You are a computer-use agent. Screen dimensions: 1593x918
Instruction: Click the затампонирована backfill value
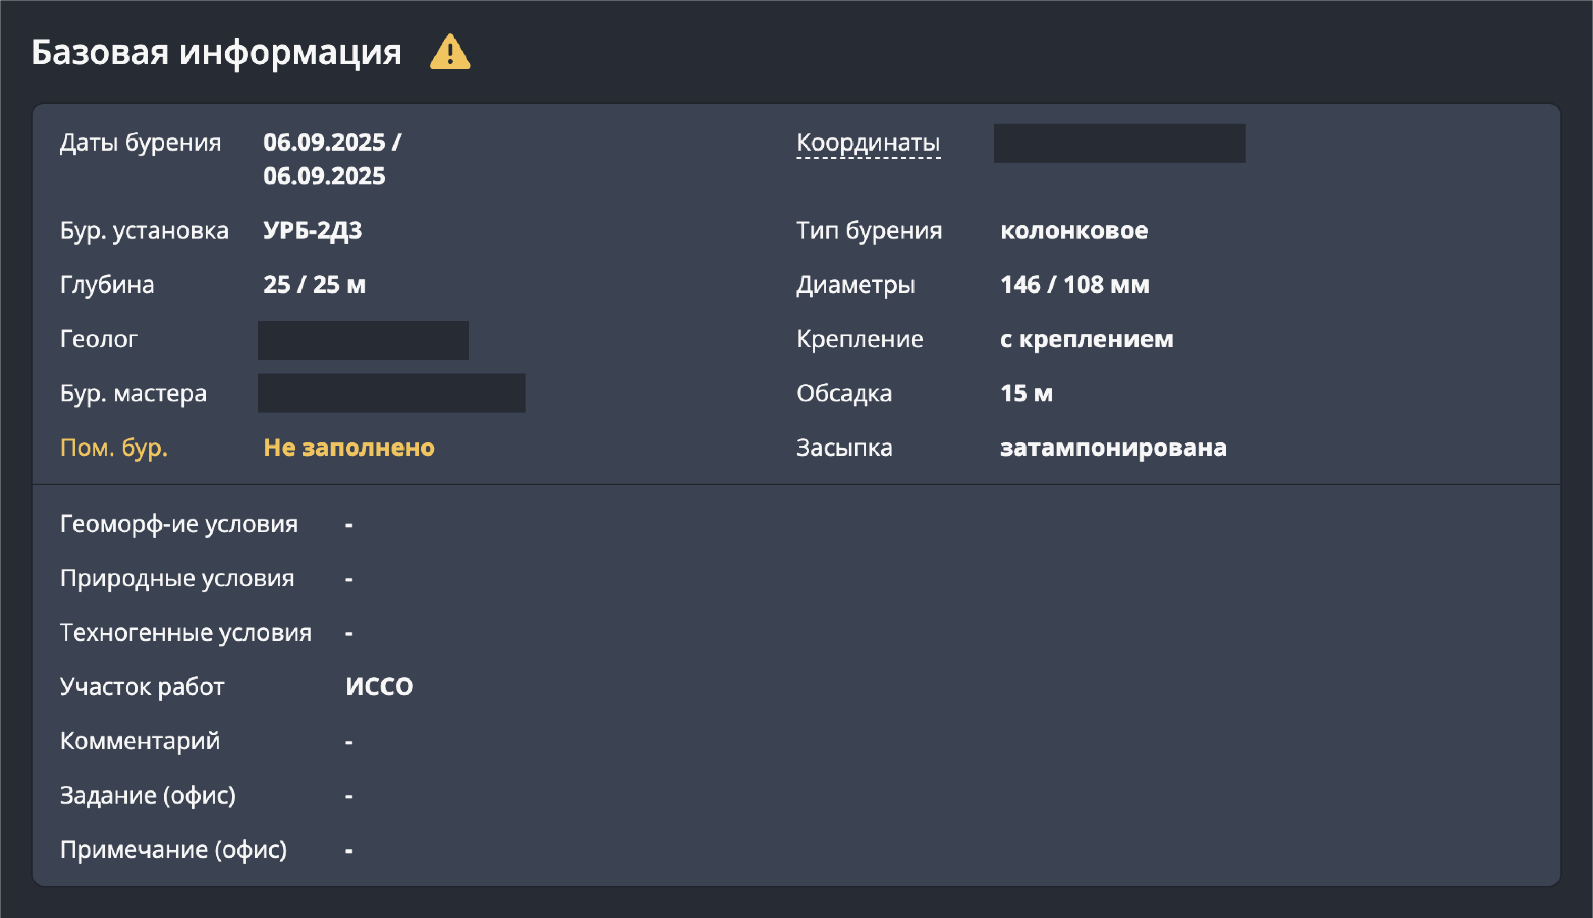(1113, 448)
